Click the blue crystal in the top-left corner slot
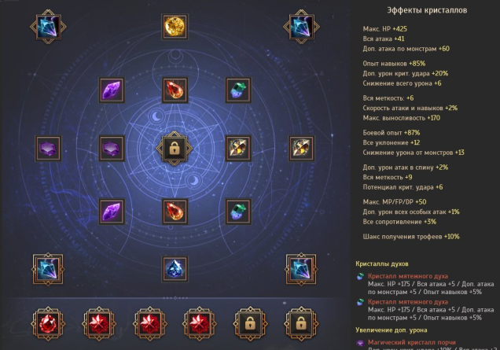The width and height of the screenshot is (500, 350). 48,27
